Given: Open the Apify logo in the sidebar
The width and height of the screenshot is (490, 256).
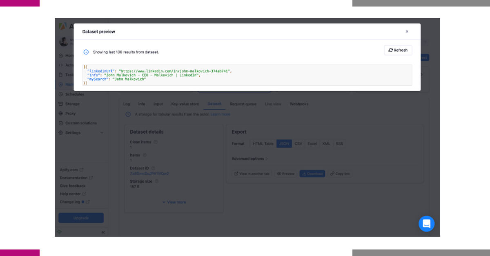Looking at the screenshot, I should tap(63, 26).
